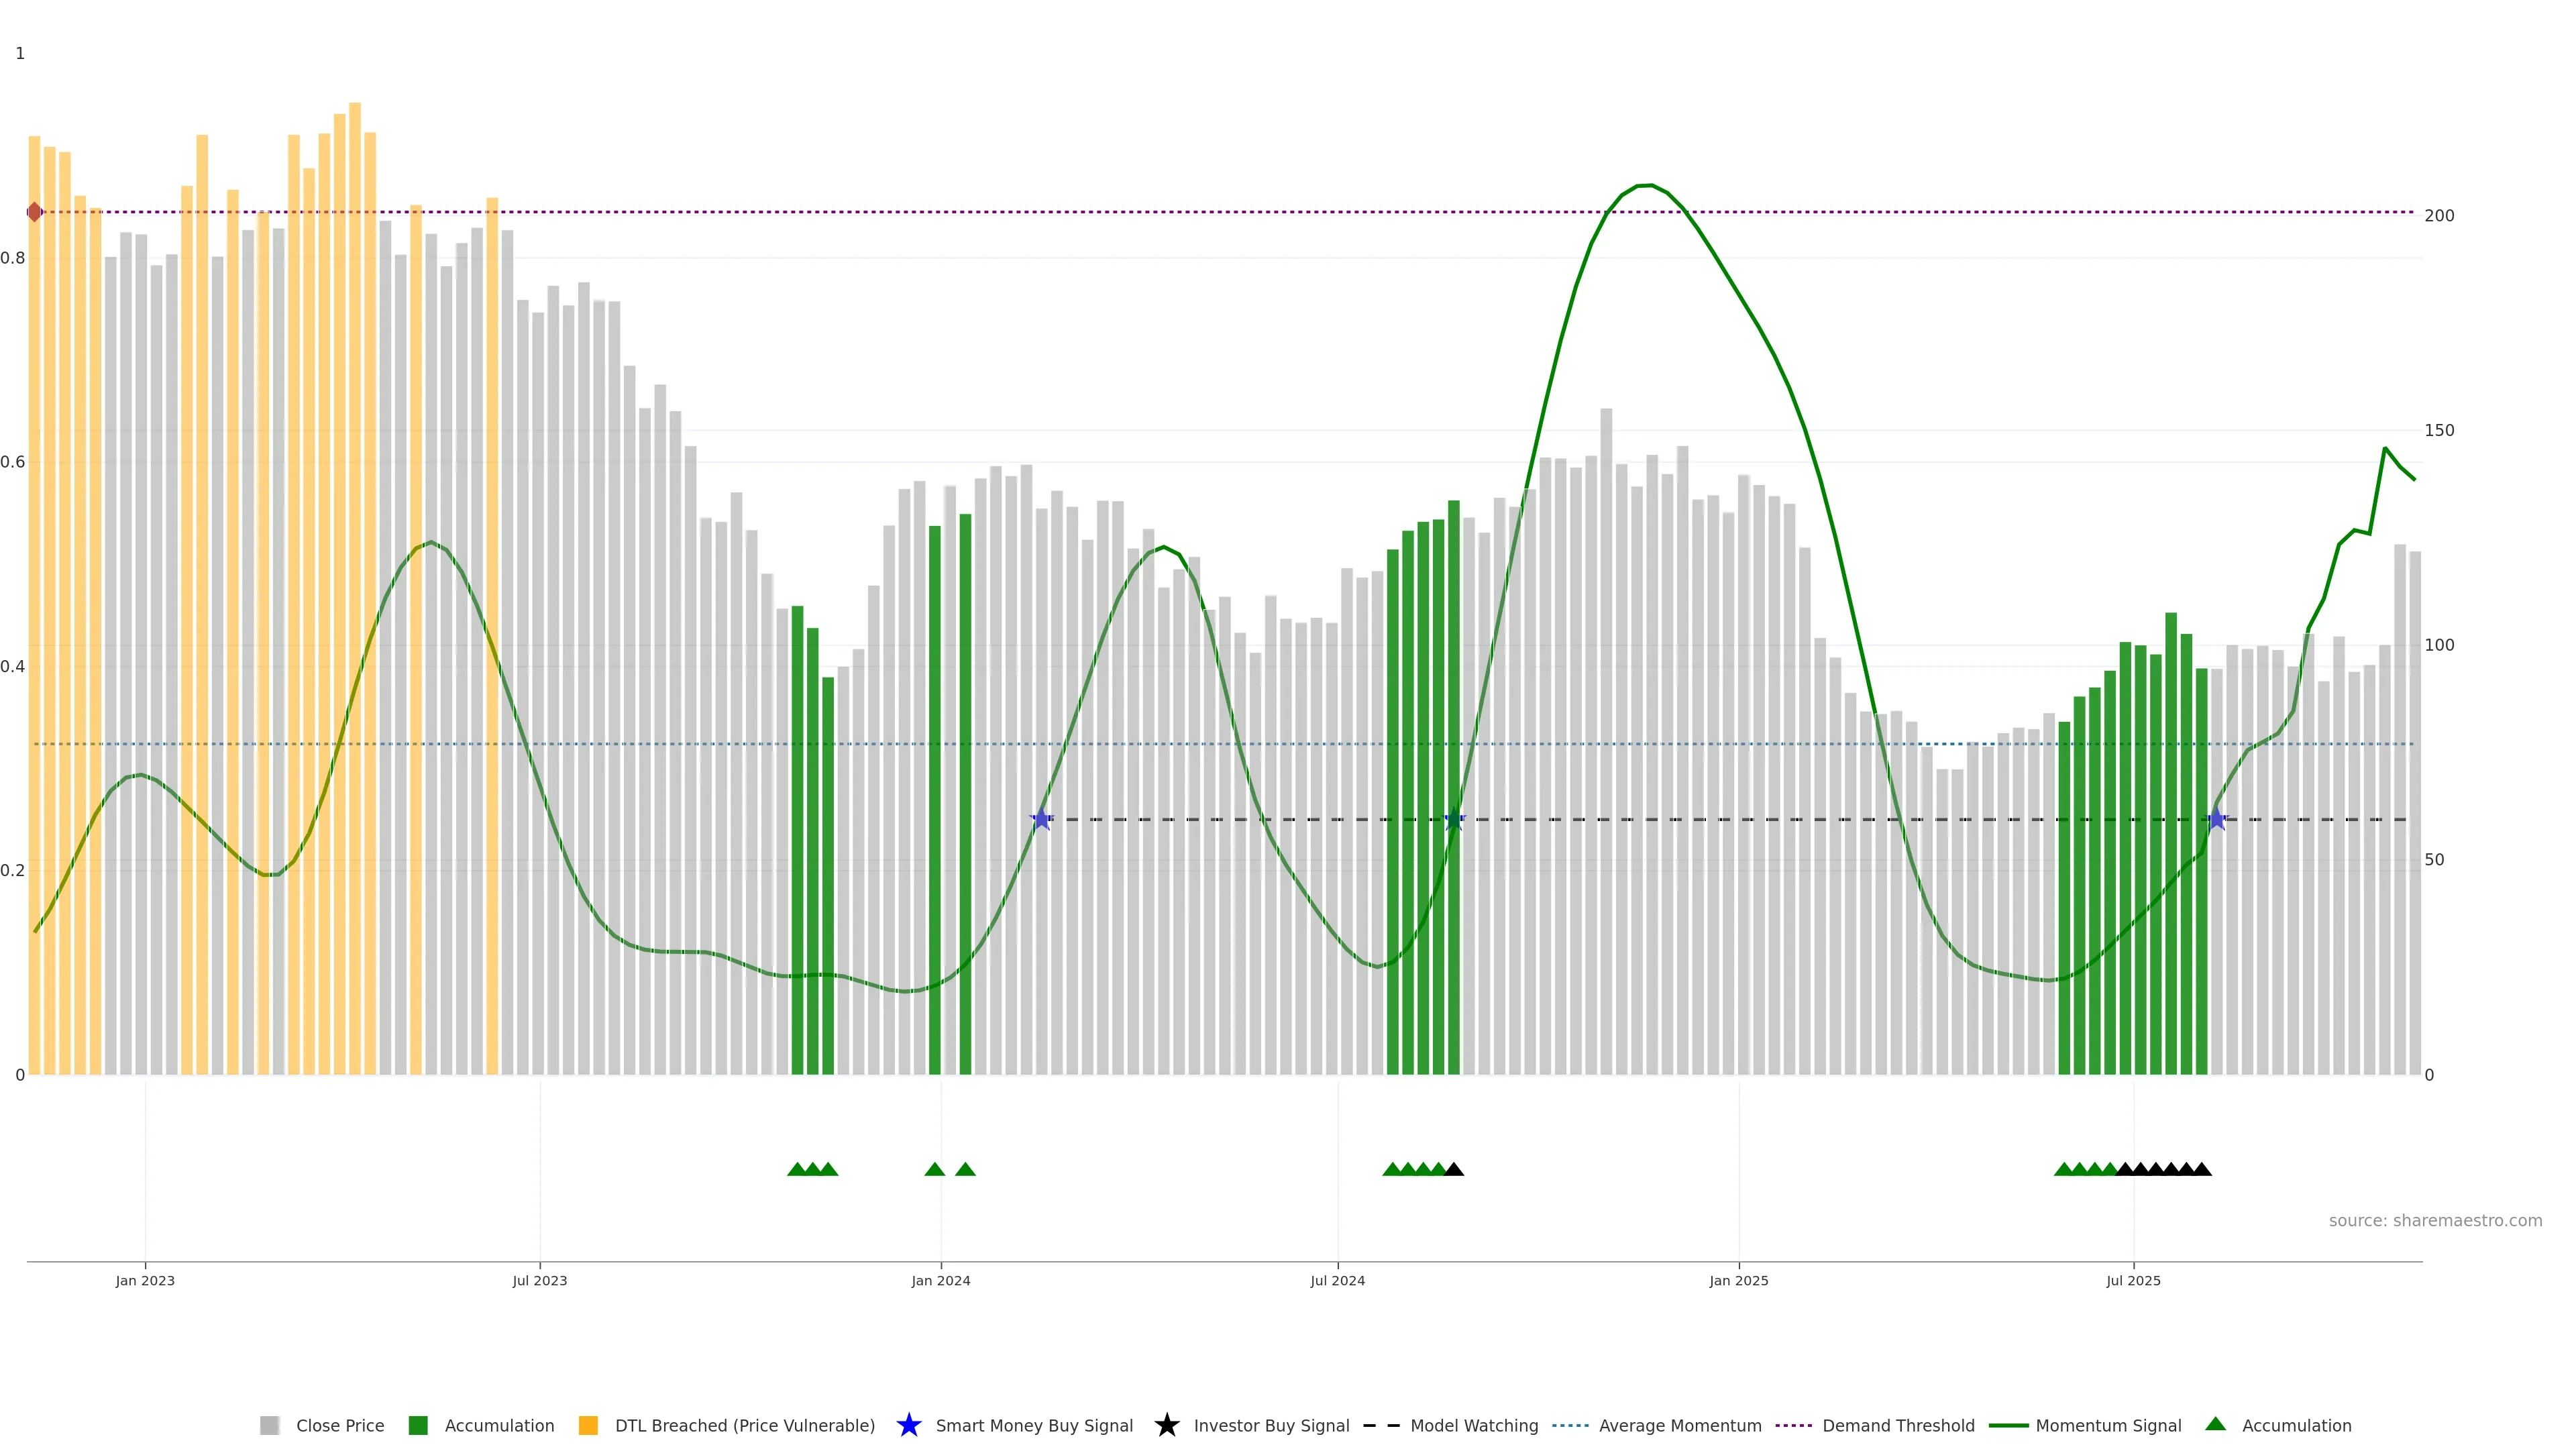Click the first blue star marker near Jan 2024
The width and height of the screenshot is (2576, 1449).
click(x=1041, y=819)
